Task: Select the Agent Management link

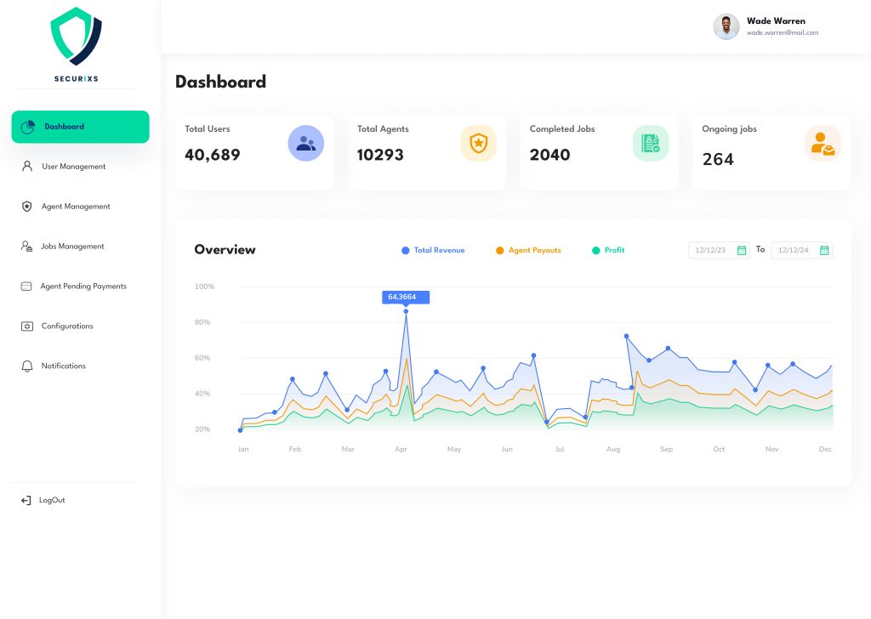Action: tap(75, 207)
